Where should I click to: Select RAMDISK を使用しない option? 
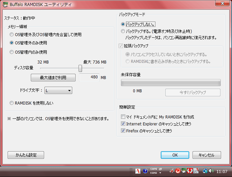31,103
